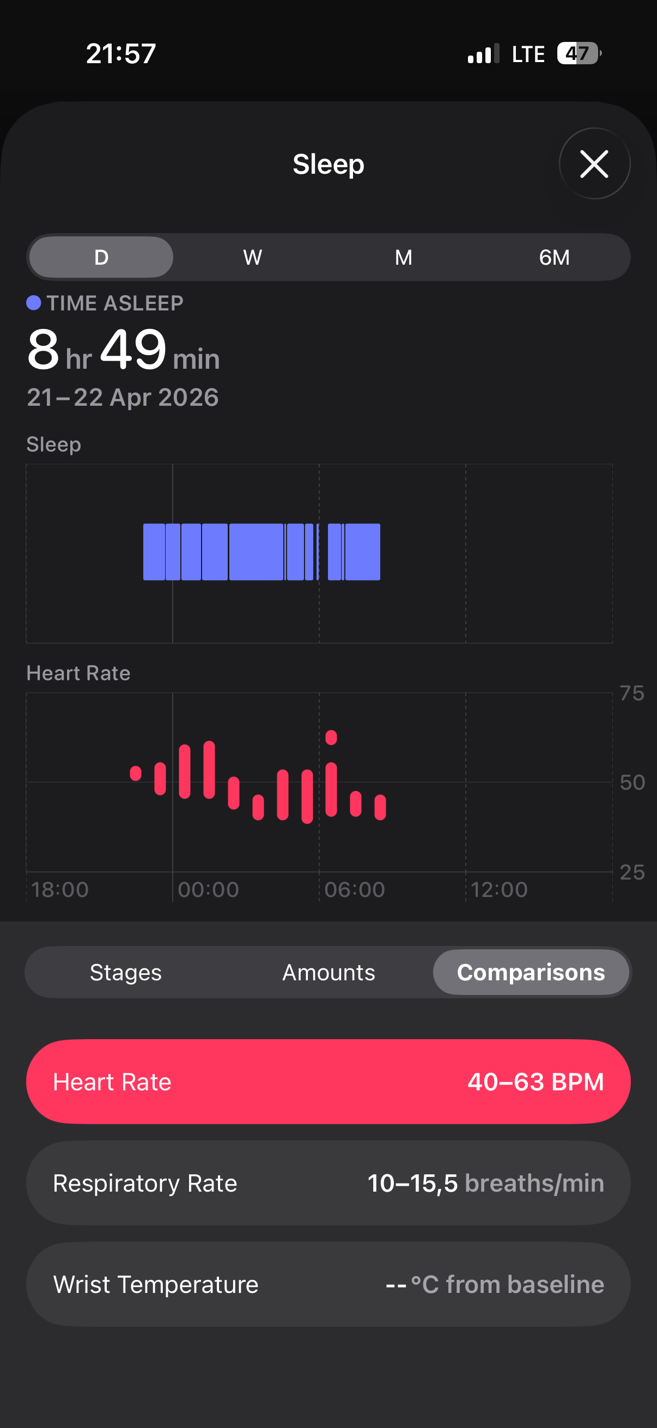Open the Stages tab
The image size is (657, 1428).
(126, 972)
